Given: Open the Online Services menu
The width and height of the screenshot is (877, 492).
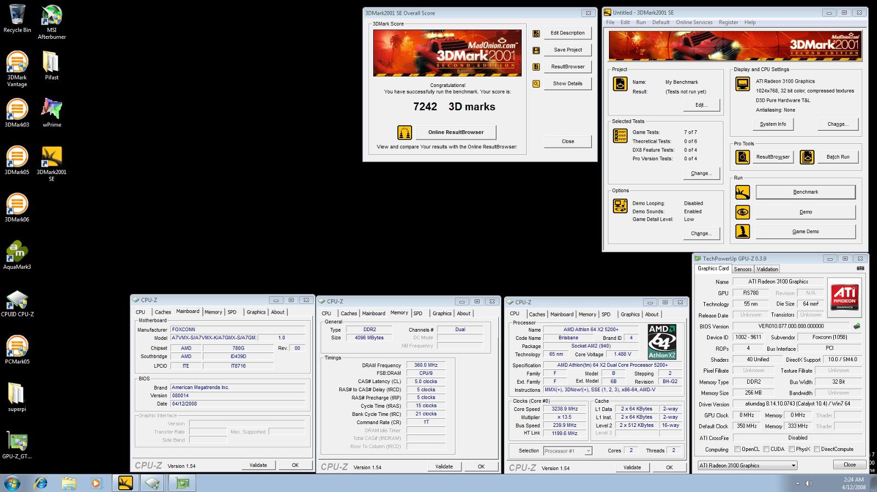Looking at the screenshot, I should [694, 22].
